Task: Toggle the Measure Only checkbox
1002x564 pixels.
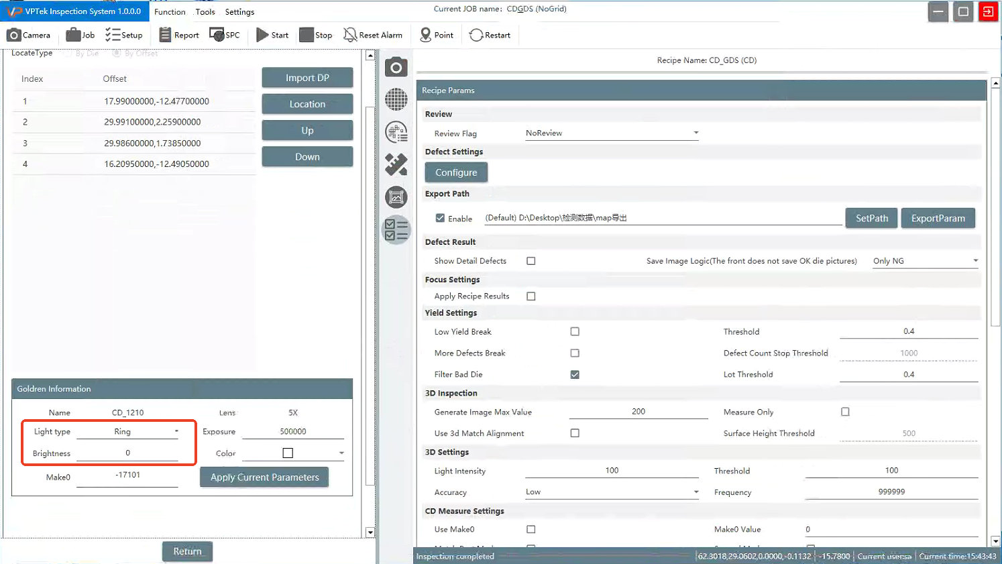Action: point(845,412)
